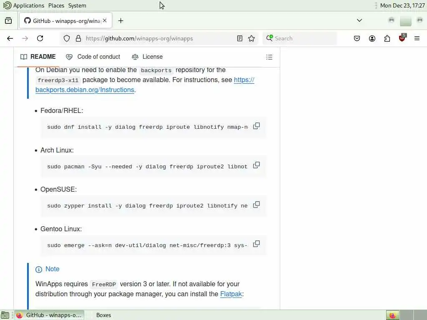
Task: Click the FreeRDP code text in note
Action: [104, 284]
